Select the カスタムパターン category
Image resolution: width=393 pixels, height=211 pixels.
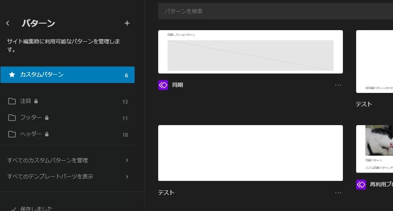(x=68, y=75)
